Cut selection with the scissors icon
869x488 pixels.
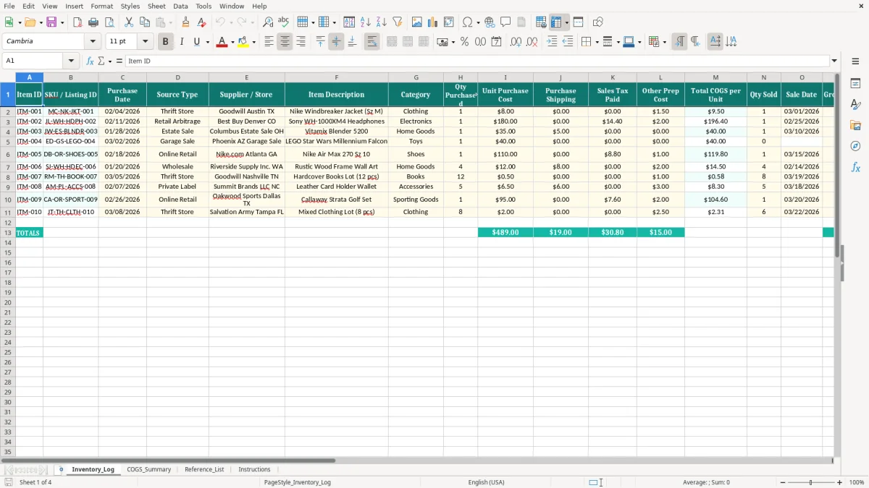point(129,22)
